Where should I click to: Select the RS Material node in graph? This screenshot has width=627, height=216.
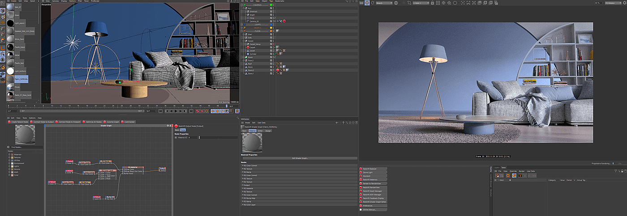(x=132, y=168)
